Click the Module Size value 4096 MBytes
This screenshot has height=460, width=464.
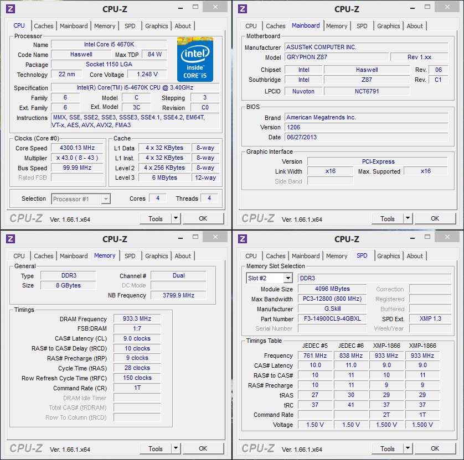[x=332, y=289]
